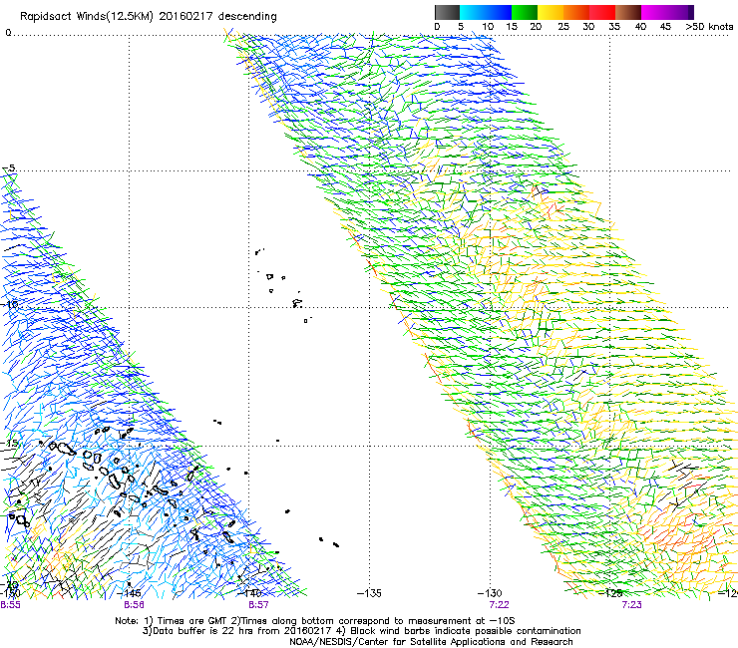The height and width of the screenshot is (648, 738).
Task: Click the NOAA/NESDIS Center for Satellite Applications credit
Action: [431, 642]
